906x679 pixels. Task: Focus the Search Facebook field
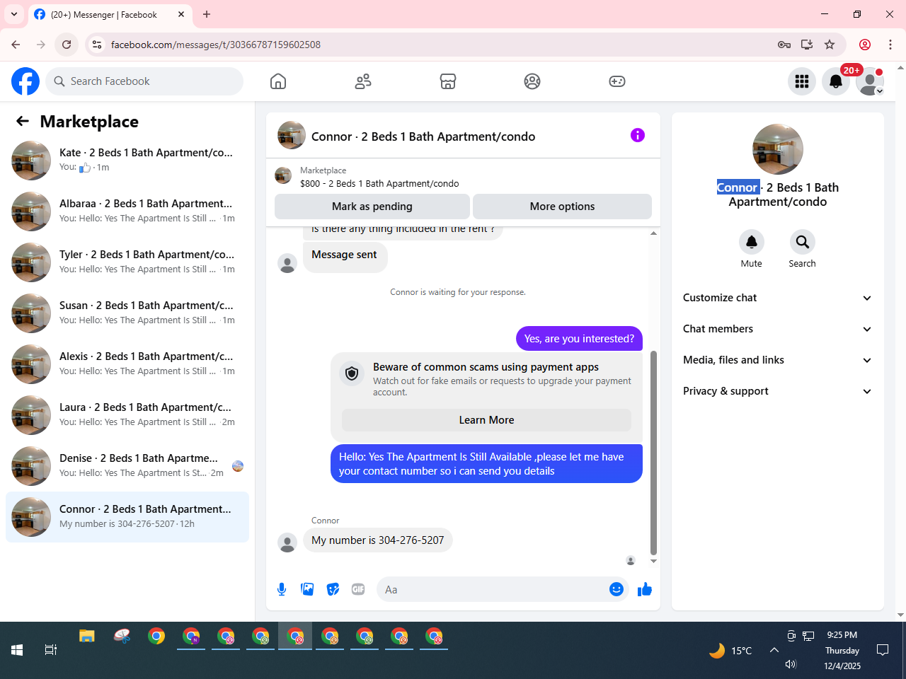pyautogui.click(x=144, y=81)
